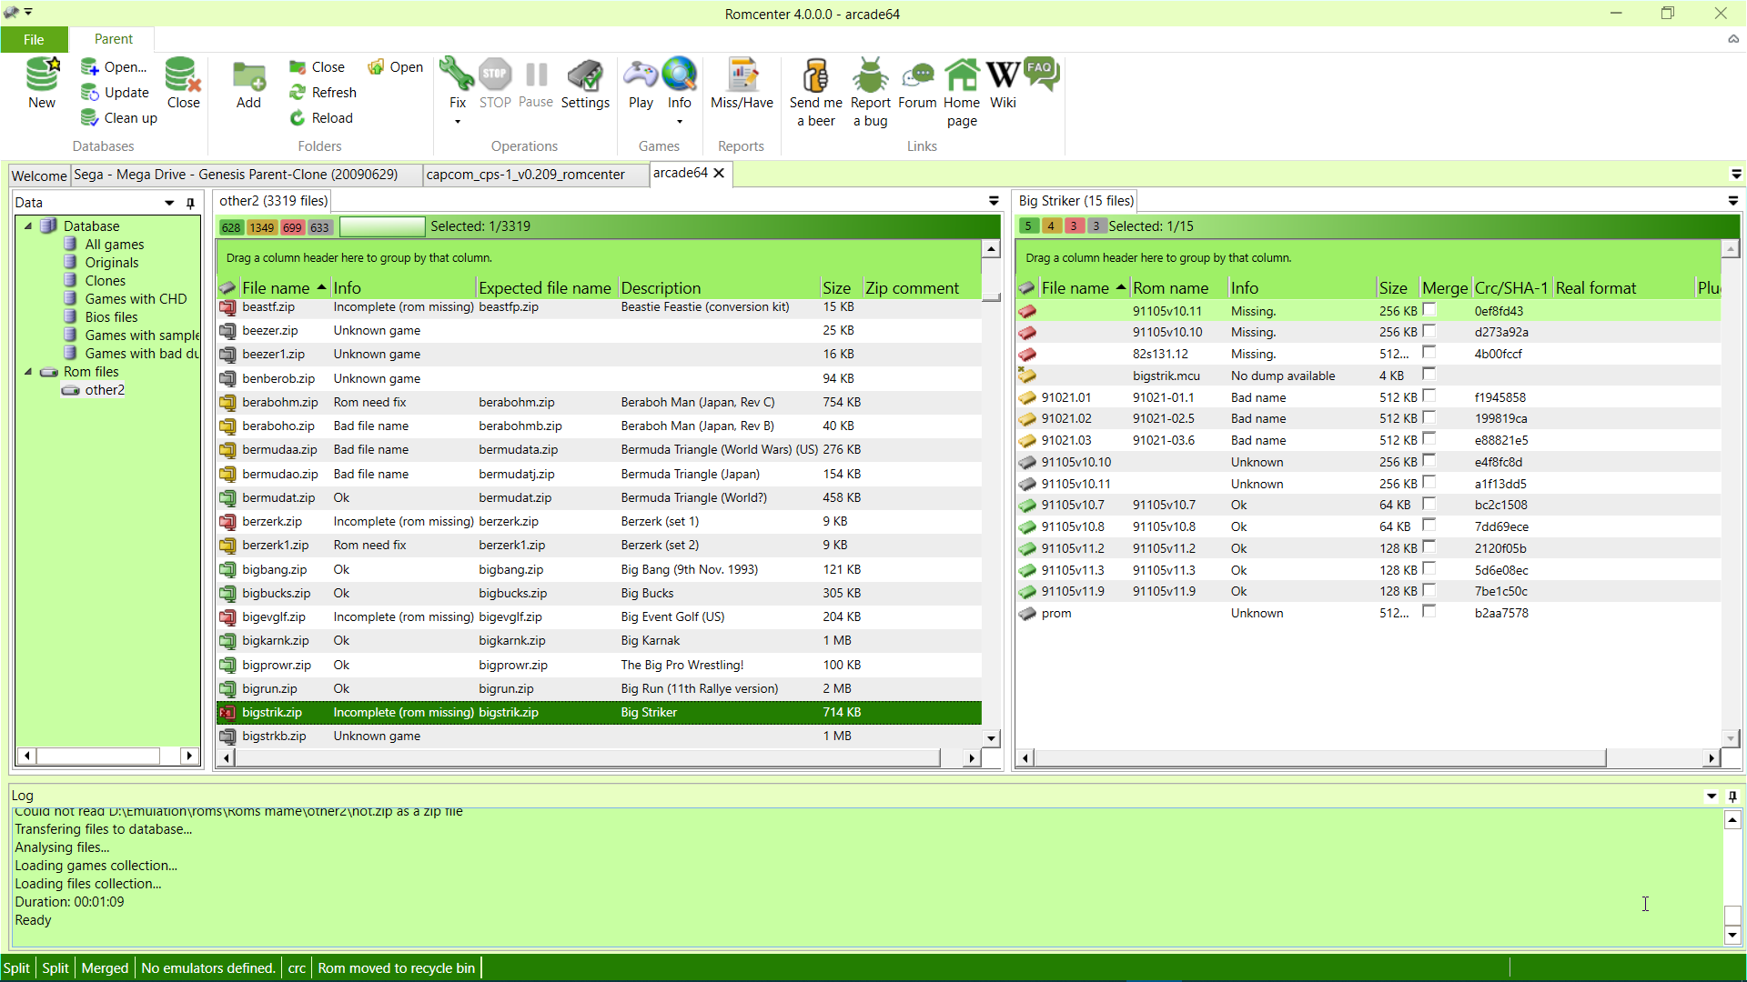Click the Clean up button
Viewport: 1747px width, 982px height.
click(x=119, y=117)
